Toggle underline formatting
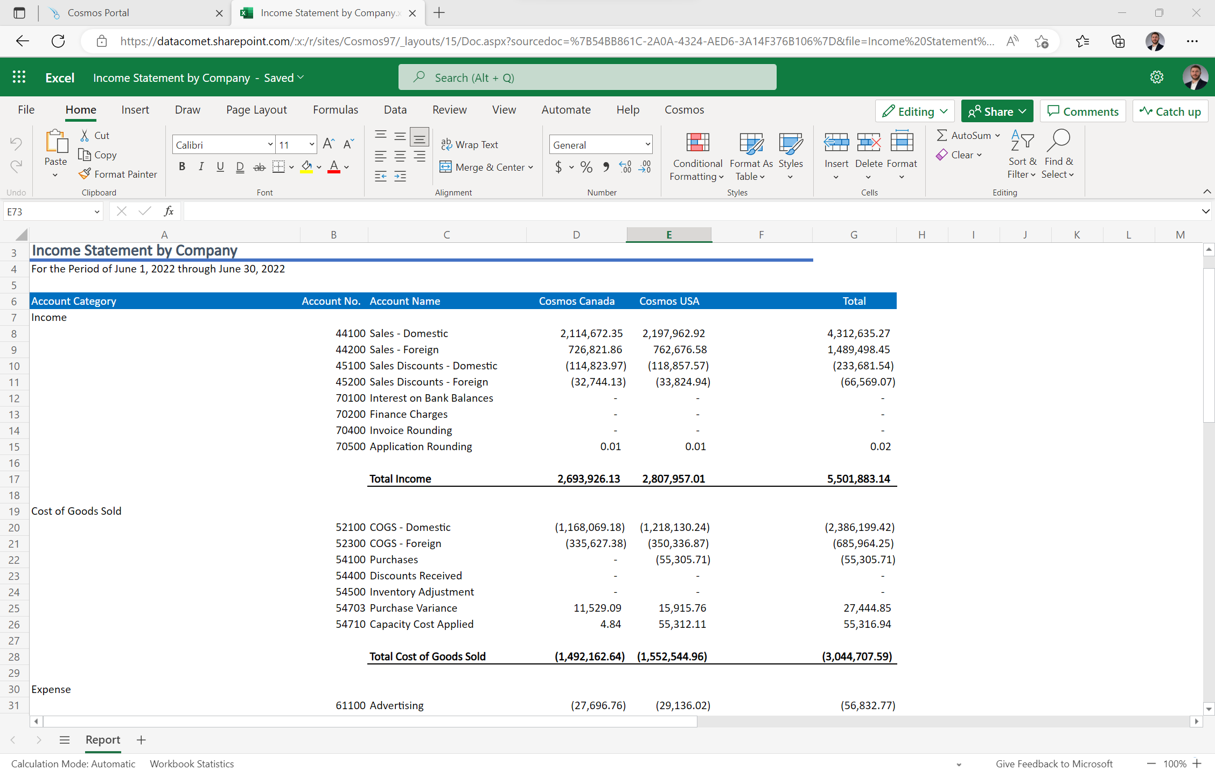This screenshot has height=770, width=1215. pyautogui.click(x=220, y=166)
